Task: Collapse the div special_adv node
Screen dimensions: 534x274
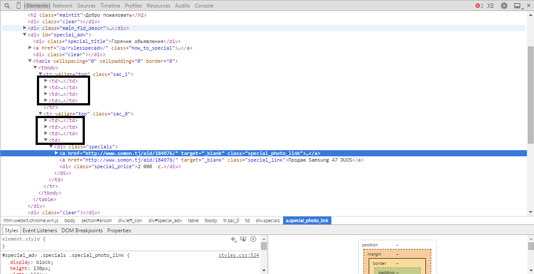Action: click(x=25, y=35)
